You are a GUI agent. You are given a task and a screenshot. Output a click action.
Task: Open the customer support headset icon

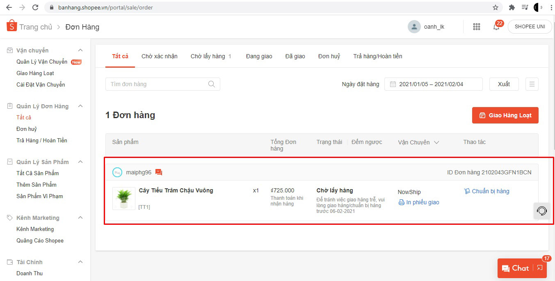[541, 211]
